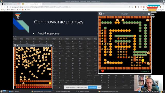Open the large Pacman window app icon menu

100,14
